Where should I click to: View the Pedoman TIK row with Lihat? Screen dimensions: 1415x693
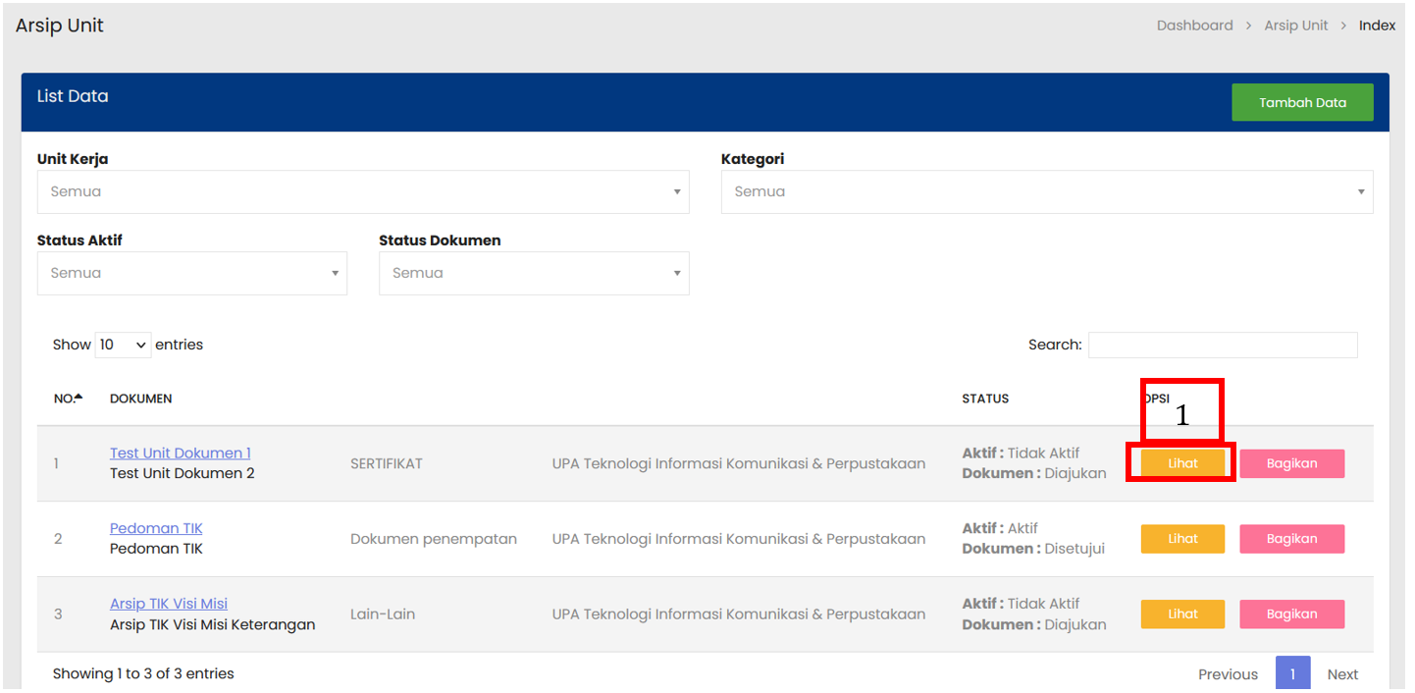click(1181, 539)
